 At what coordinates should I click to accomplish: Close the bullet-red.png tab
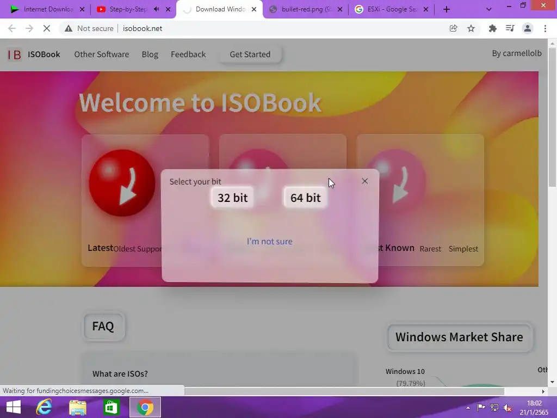pos(340,10)
